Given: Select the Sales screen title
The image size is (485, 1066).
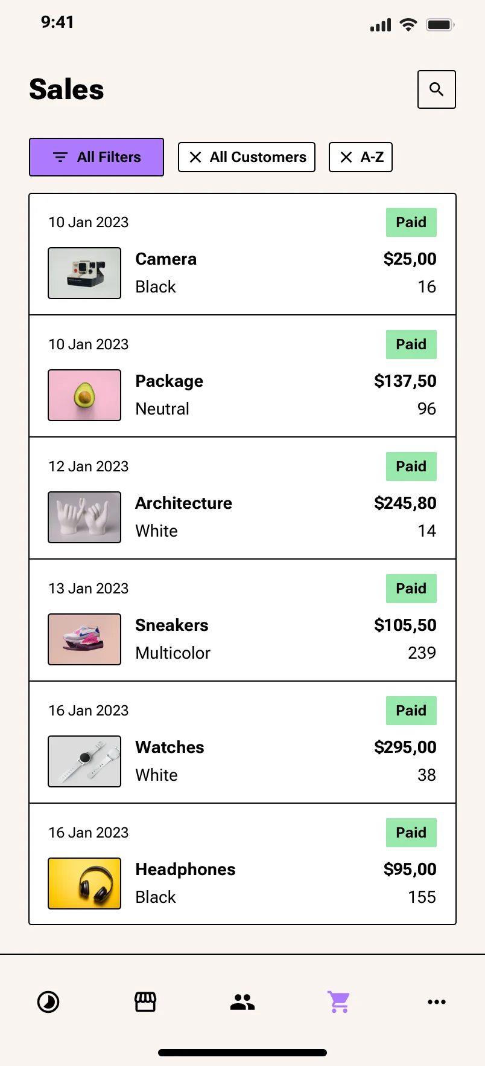Looking at the screenshot, I should pyautogui.click(x=66, y=89).
